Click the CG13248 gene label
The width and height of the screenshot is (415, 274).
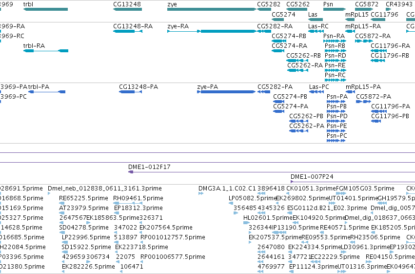click(127, 4)
